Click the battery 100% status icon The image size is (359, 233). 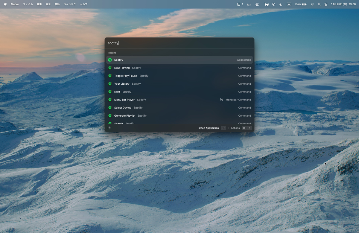tap(301, 4)
